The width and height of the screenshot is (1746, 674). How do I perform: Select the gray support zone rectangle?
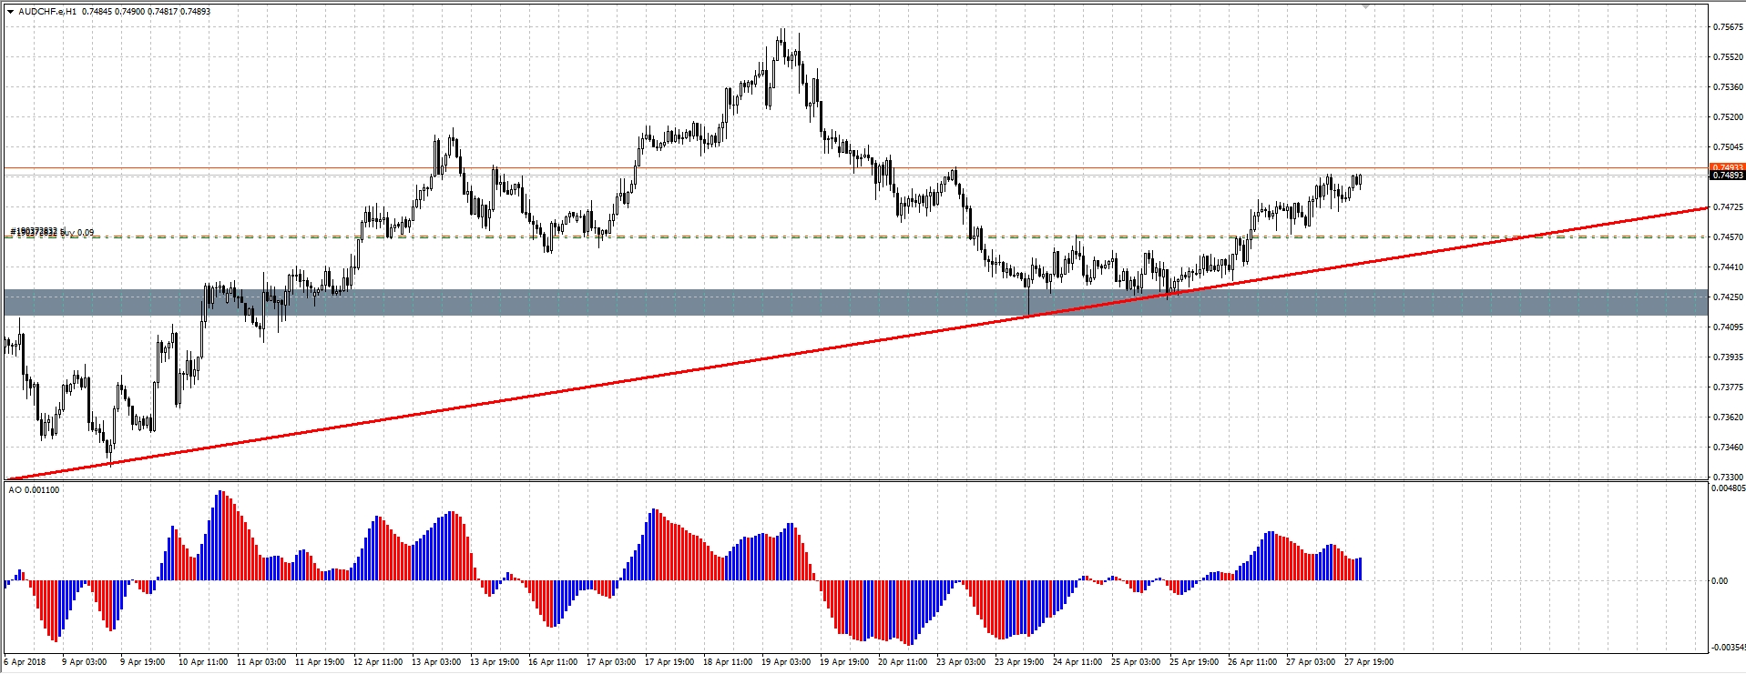pyautogui.click(x=856, y=302)
